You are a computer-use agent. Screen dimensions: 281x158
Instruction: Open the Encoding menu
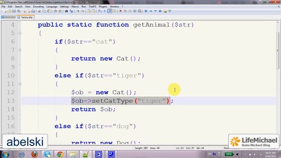38,7
